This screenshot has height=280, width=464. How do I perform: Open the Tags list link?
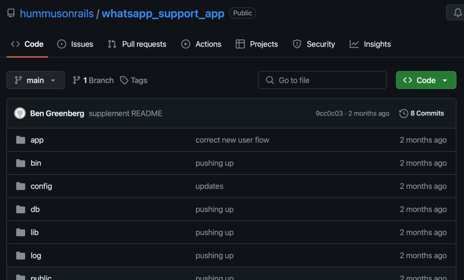(134, 80)
